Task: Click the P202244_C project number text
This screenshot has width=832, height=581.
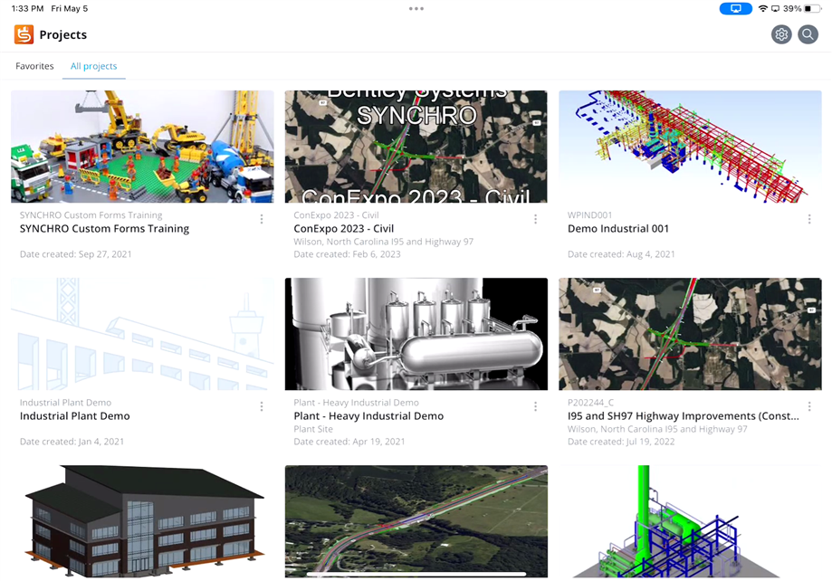Action: coord(590,402)
